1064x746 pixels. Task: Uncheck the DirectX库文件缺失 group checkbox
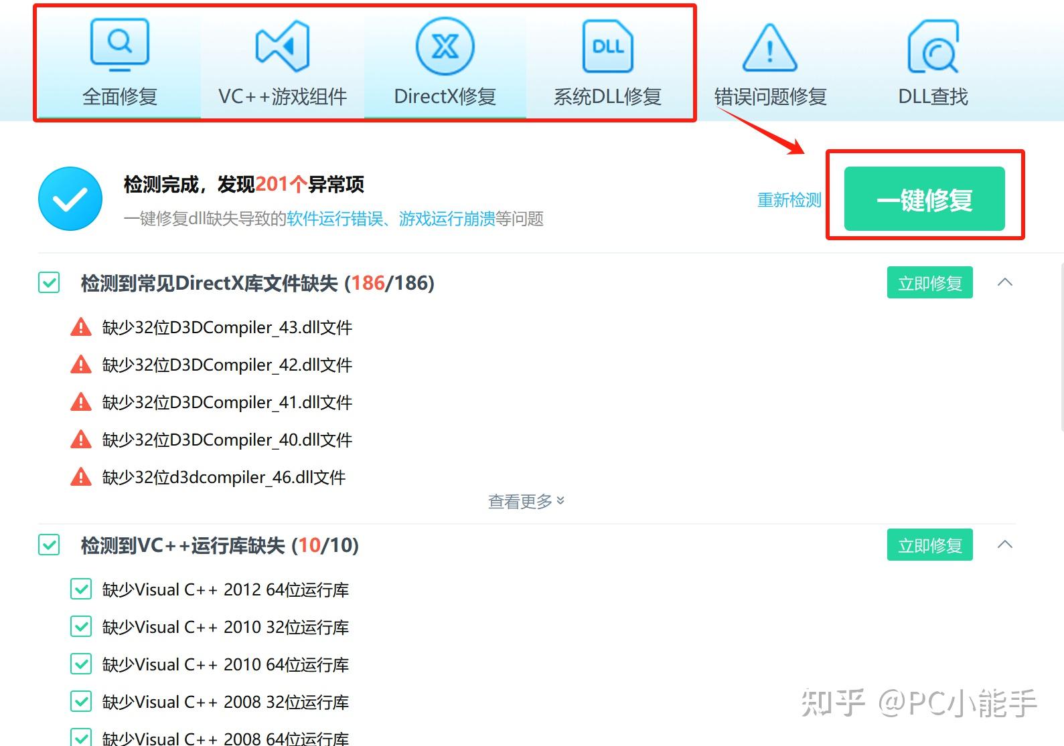point(49,282)
